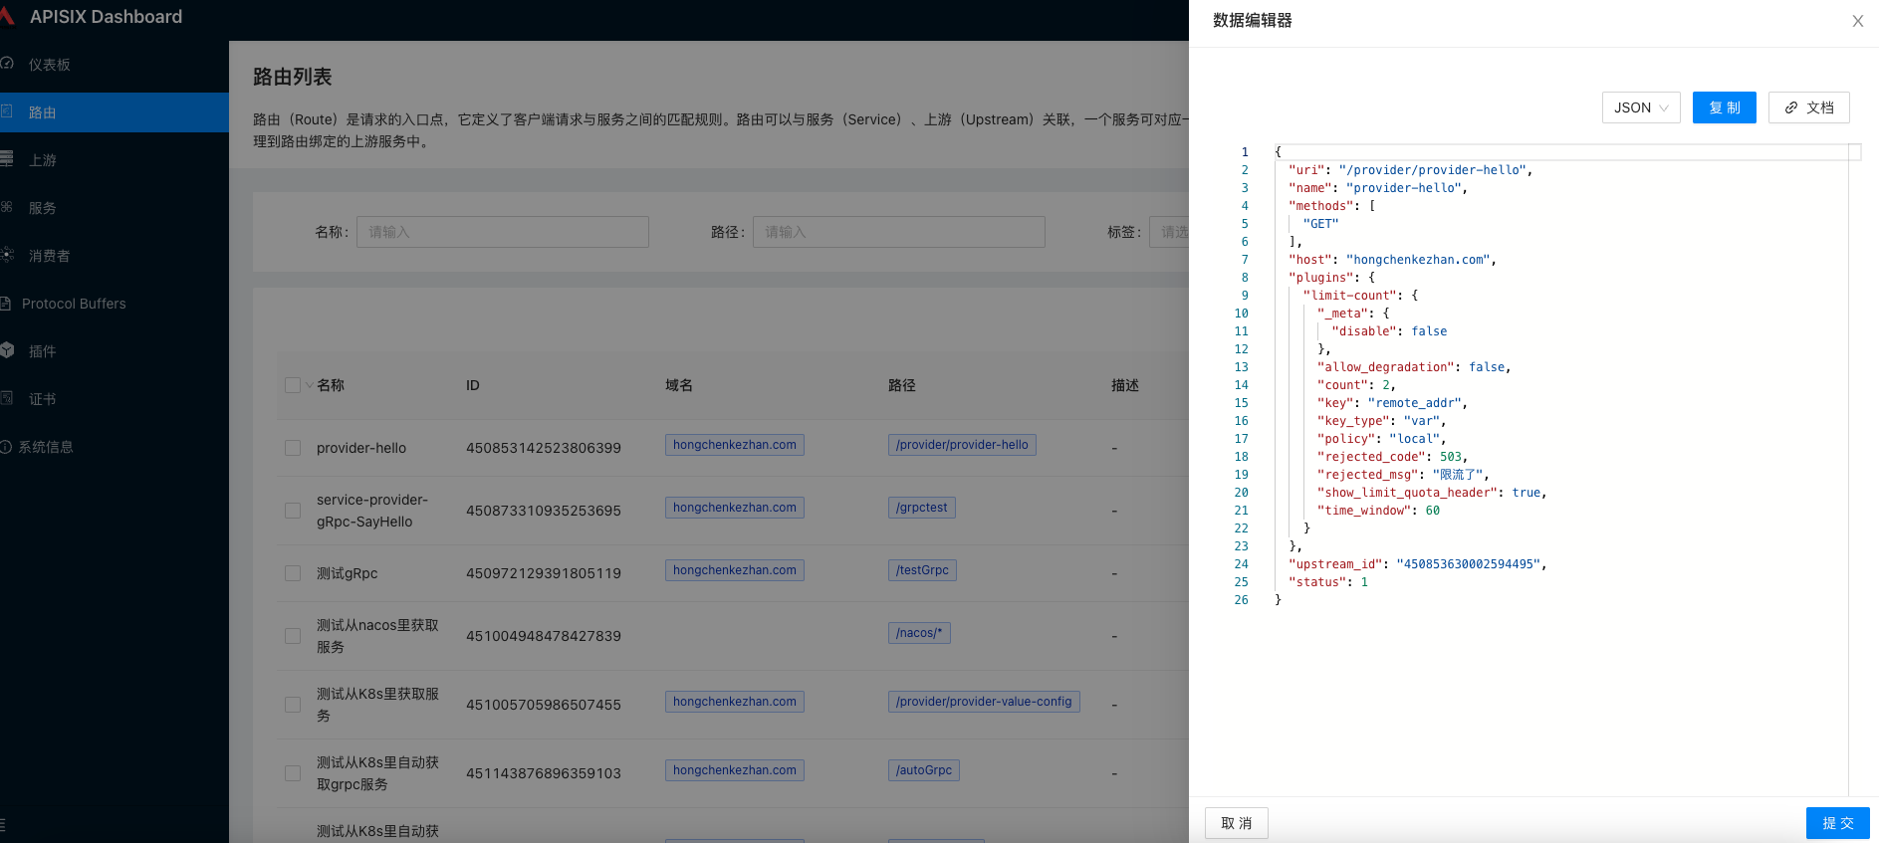Screen dimensions: 1879x843
Task: Select the 路由 menu item
Action: click(x=115, y=112)
